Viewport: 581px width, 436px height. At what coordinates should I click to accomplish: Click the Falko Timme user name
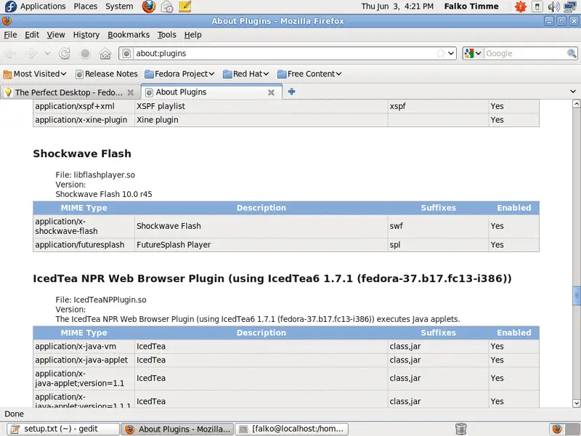(471, 7)
